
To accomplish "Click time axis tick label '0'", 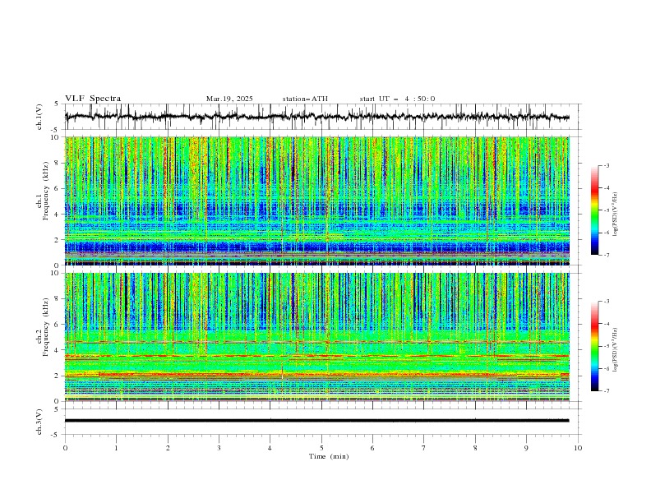I will tap(65, 448).
